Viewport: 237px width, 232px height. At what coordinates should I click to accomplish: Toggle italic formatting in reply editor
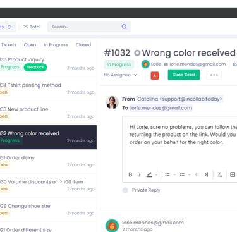pyautogui.click(x=139, y=174)
